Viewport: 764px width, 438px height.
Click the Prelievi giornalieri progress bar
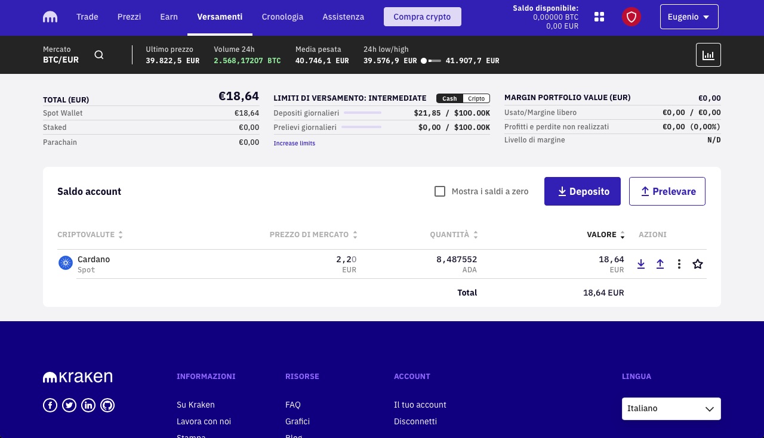point(361,127)
